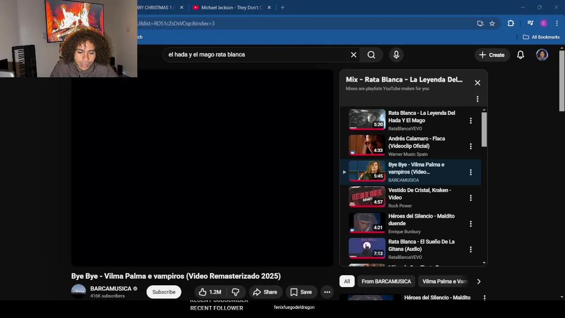This screenshot has height=318, width=565.
Task: Click the Create button
Action: (x=492, y=55)
